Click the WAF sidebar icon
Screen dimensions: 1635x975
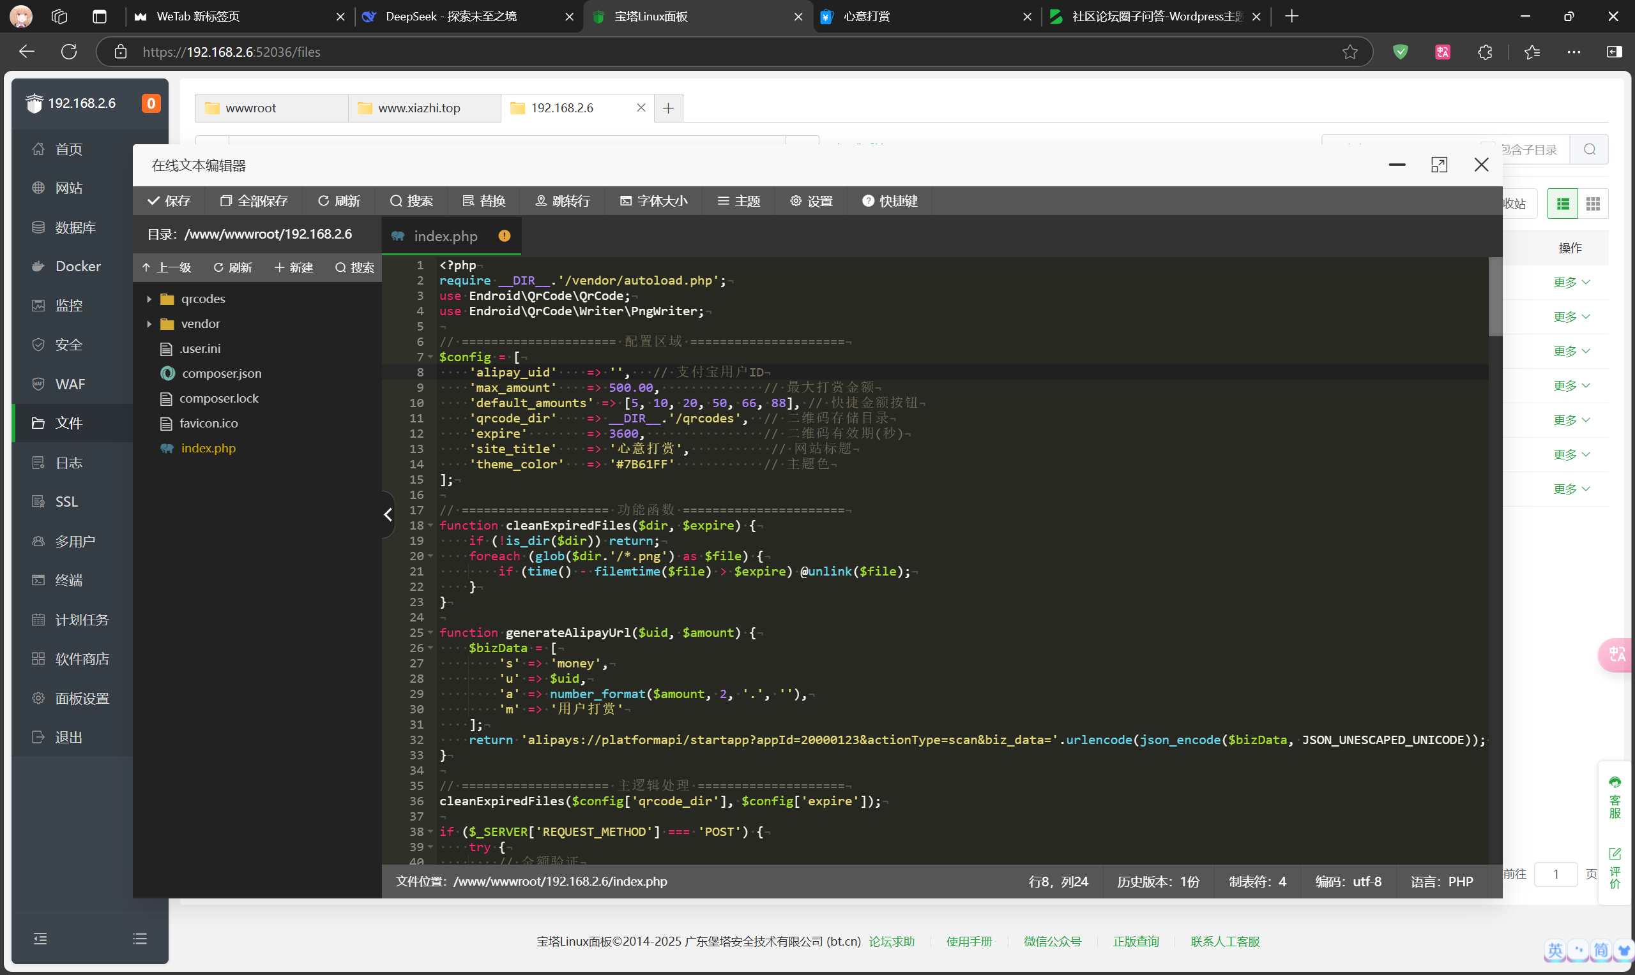click(x=38, y=383)
